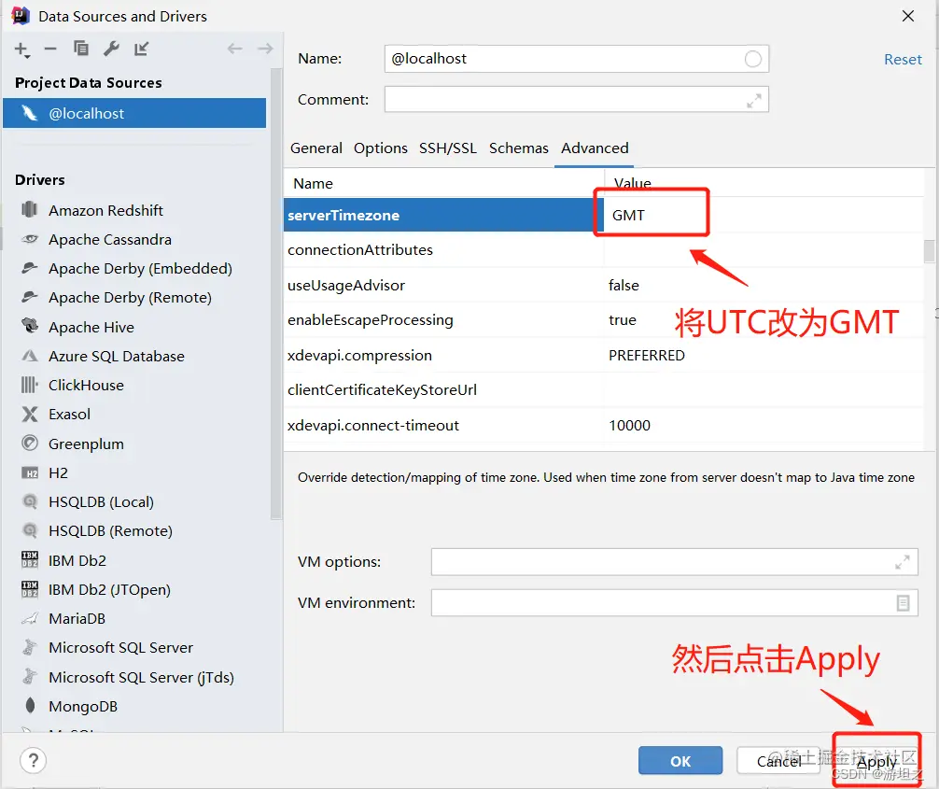Select H2 driver

coord(58,473)
